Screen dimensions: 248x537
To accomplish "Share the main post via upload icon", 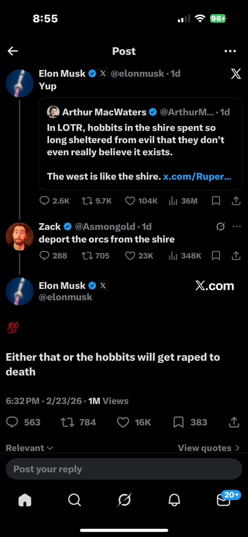I will pos(234,422).
